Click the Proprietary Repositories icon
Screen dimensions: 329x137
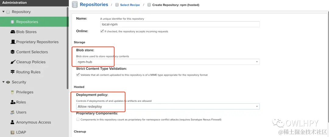(12, 42)
